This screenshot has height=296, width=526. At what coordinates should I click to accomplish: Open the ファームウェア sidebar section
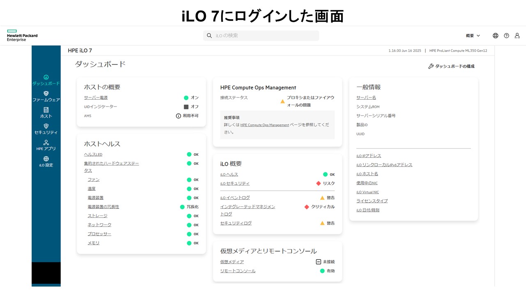click(x=46, y=97)
